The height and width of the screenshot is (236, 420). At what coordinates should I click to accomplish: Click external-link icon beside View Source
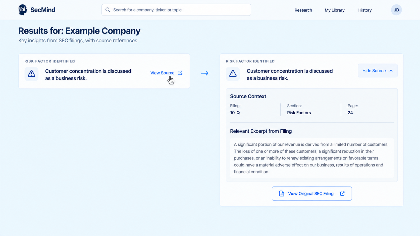click(x=180, y=73)
